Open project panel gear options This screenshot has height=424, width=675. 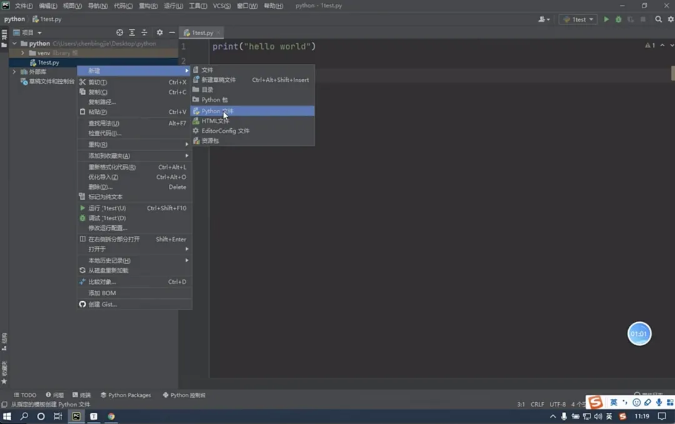pos(160,33)
